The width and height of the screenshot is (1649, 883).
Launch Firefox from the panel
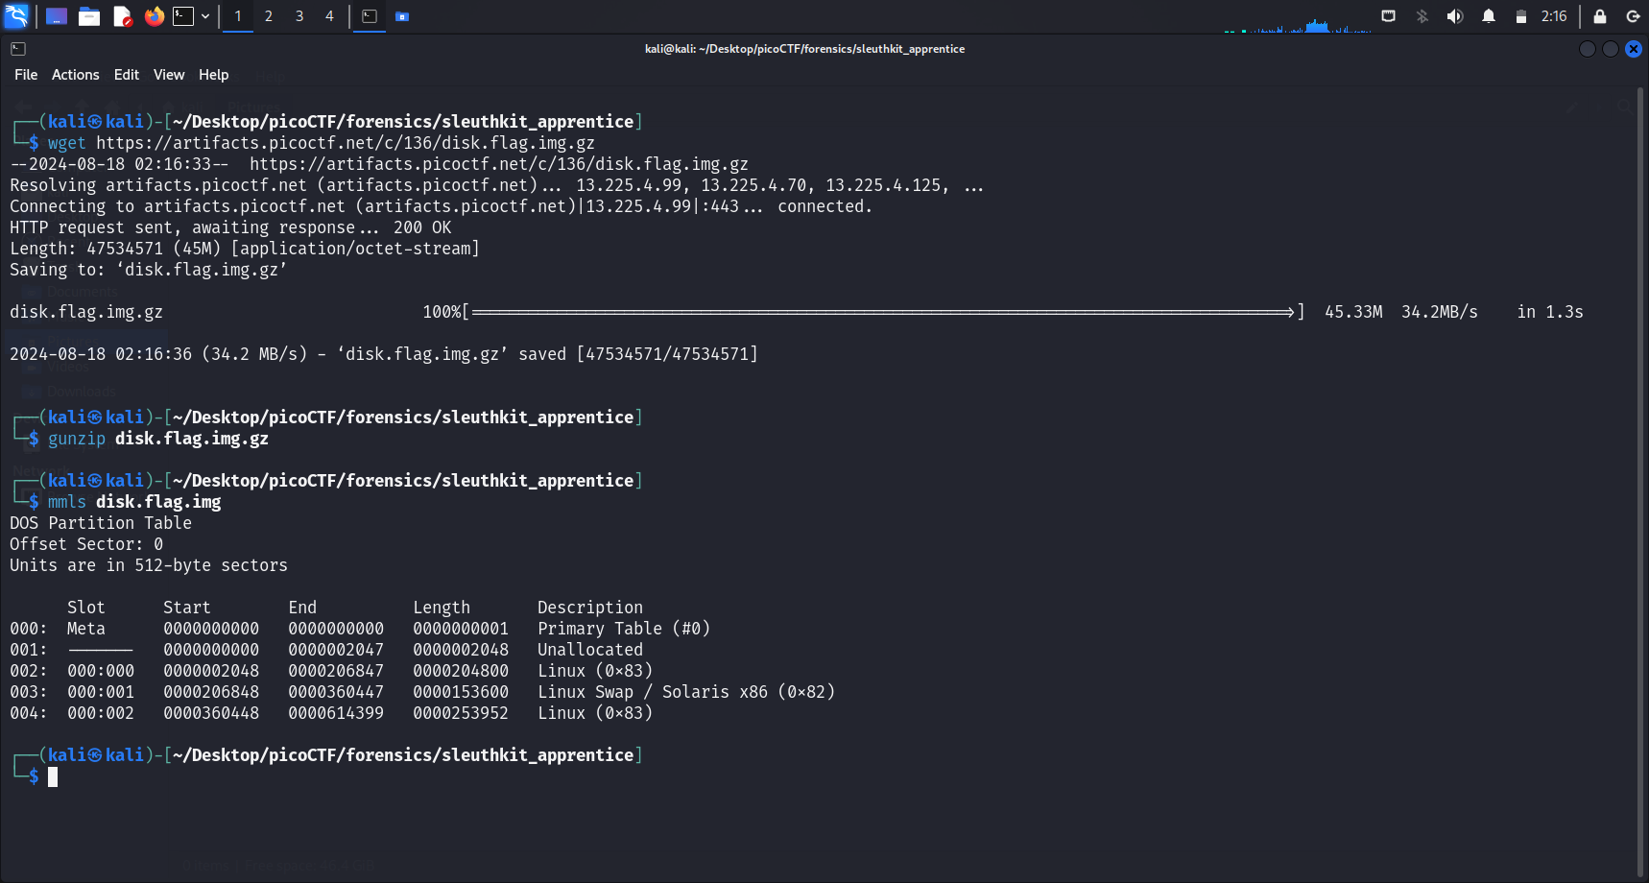click(154, 16)
